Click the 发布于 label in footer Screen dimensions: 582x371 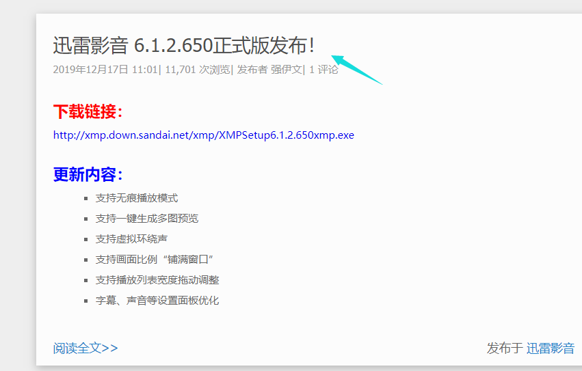pos(504,348)
